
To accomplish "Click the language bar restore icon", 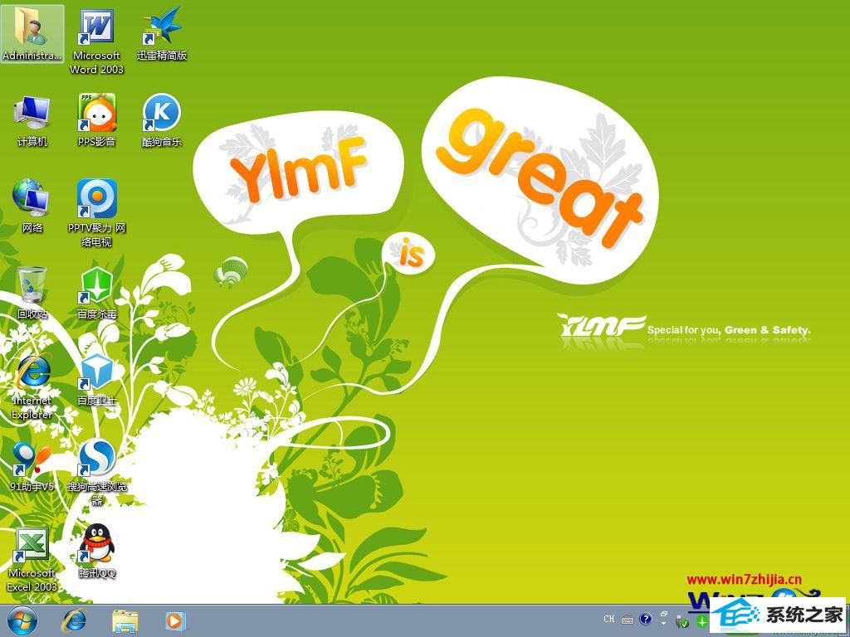I will (664, 615).
